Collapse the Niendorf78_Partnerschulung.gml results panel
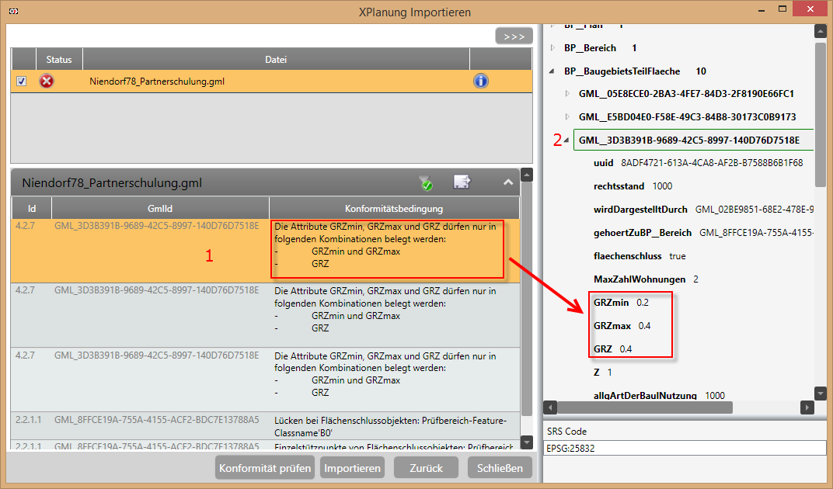Viewport: 833px width, 489px height. pyautogui.click(x=507, y=182)
